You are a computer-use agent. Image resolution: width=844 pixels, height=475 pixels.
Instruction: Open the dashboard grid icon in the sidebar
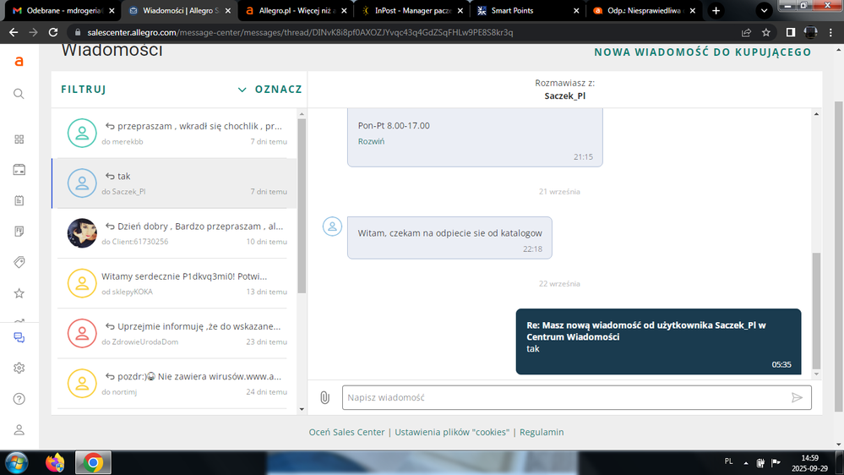[x=19, y=139]
